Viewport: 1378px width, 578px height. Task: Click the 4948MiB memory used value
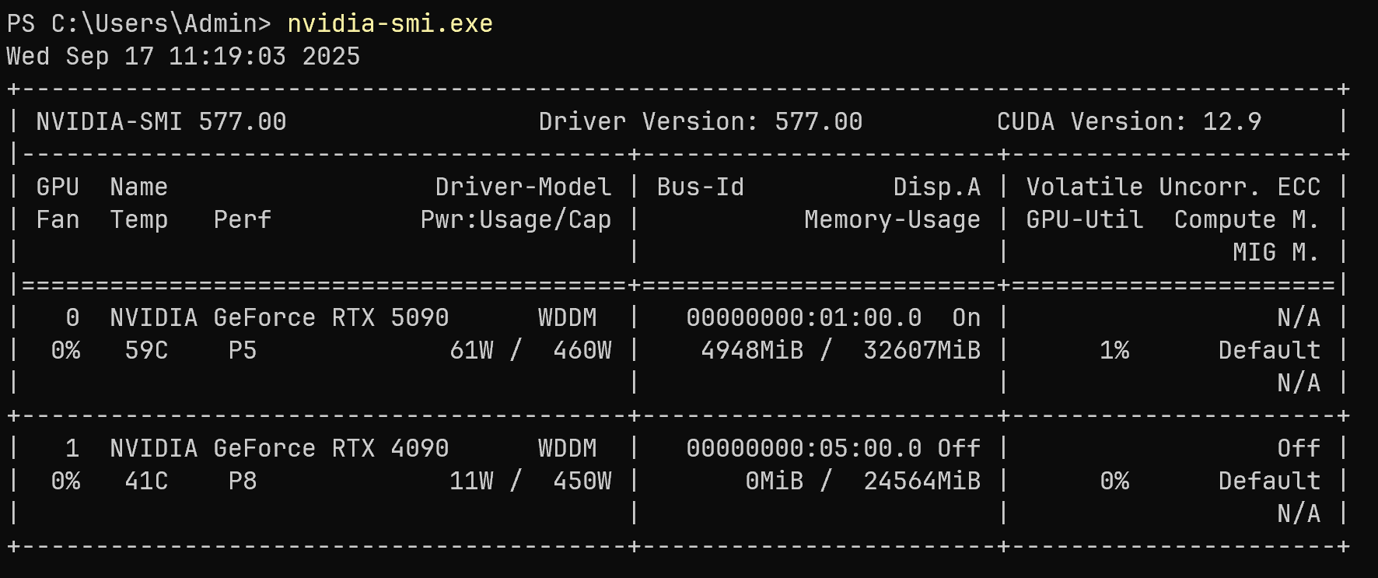(x=752, y=350)
